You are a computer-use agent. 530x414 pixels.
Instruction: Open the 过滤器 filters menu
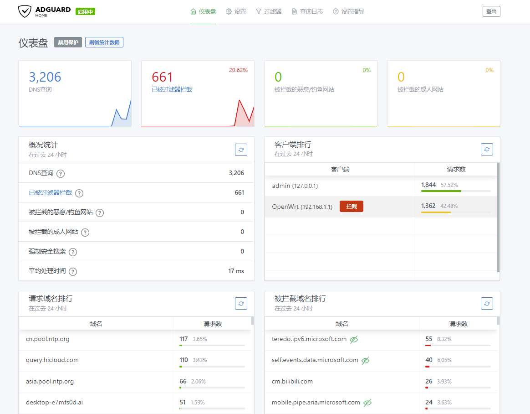(x=269, y=11)
